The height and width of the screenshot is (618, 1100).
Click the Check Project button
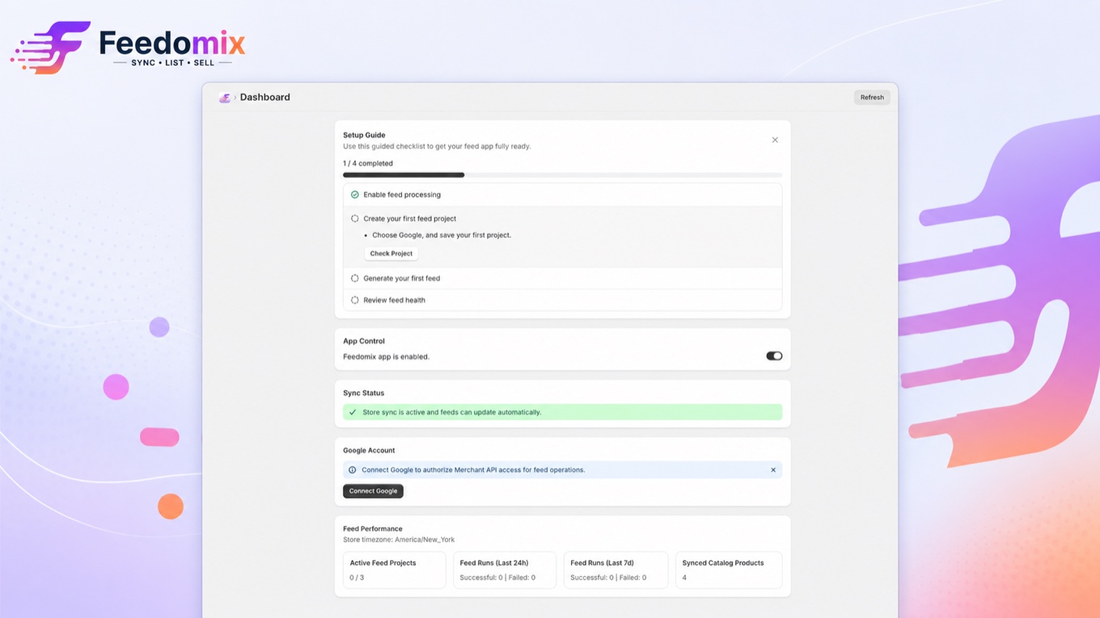pos(391,254)
